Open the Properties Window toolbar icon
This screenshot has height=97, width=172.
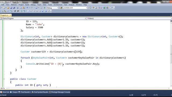tap(93, 8)
